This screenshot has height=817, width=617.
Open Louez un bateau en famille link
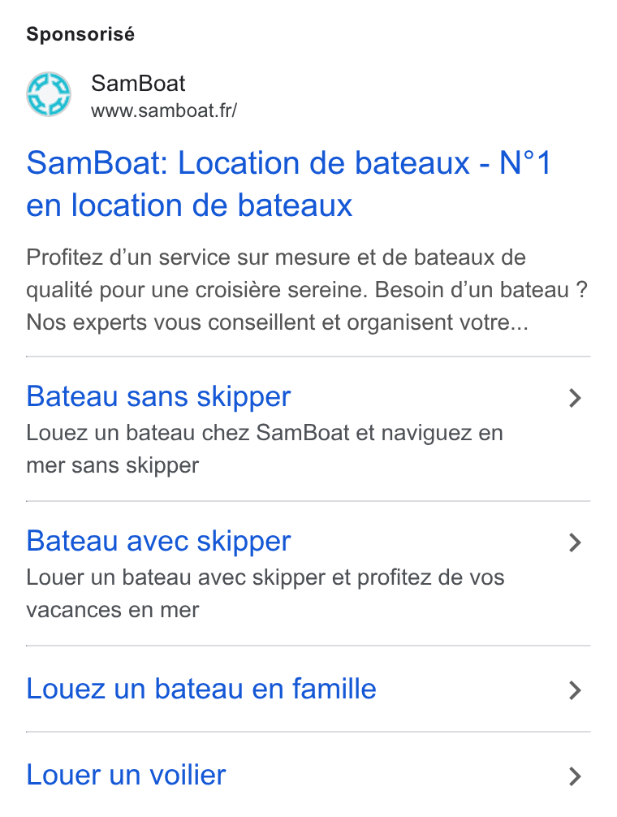[x=201, y=689]
